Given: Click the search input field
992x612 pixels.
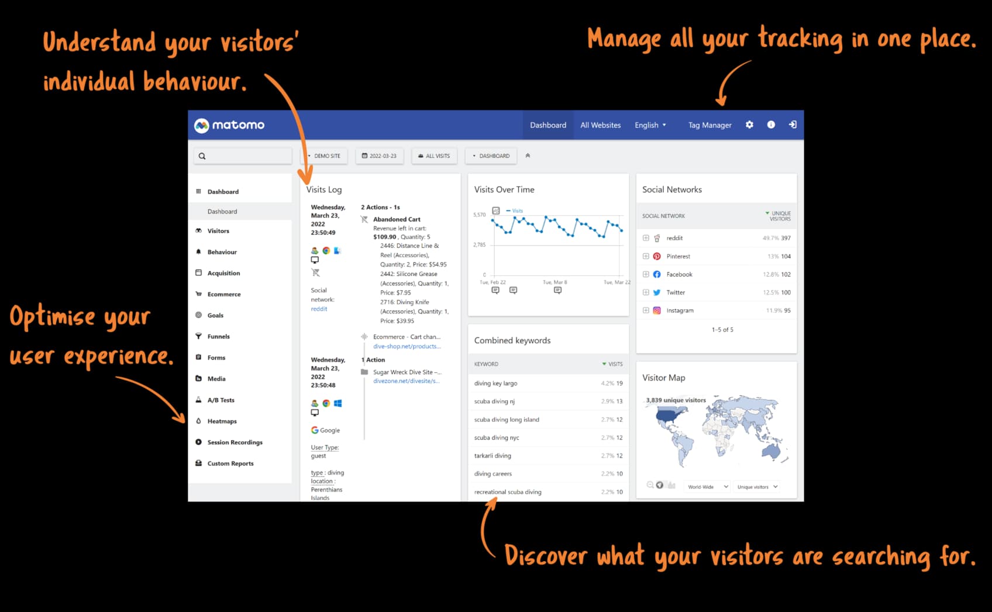Looking at the screenshot, I should [x=243, y=155].
